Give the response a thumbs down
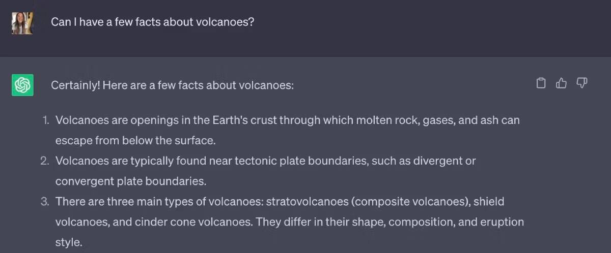Screen dimensions: 611x253 (x=581, y=83)
